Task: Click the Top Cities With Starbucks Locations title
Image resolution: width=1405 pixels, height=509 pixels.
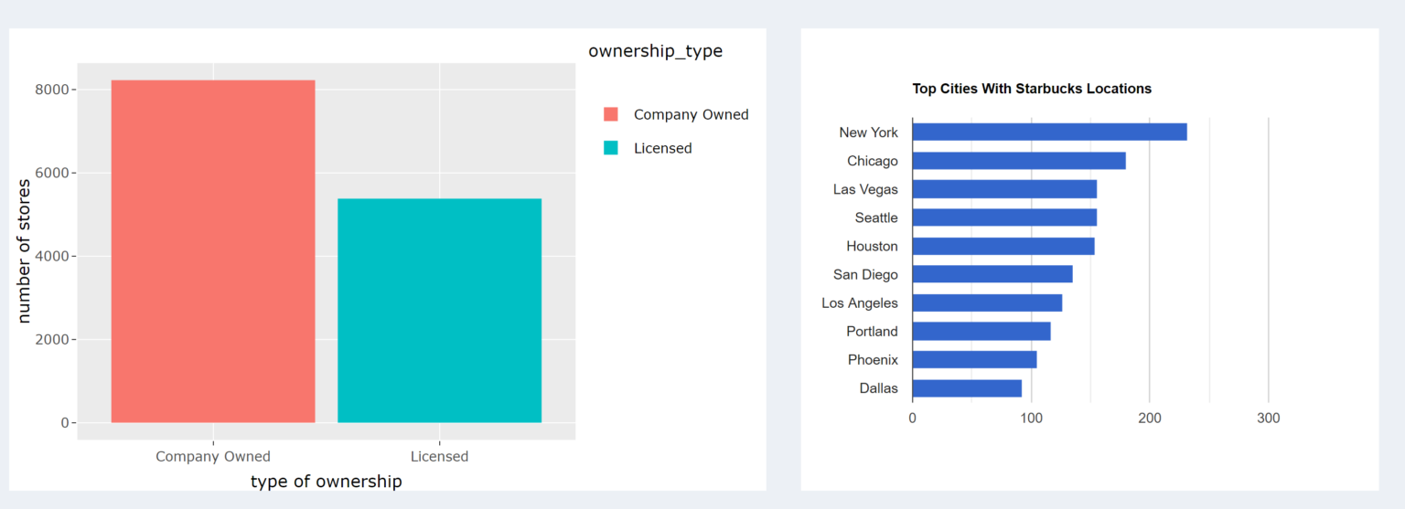Action: pos(1031,89)
